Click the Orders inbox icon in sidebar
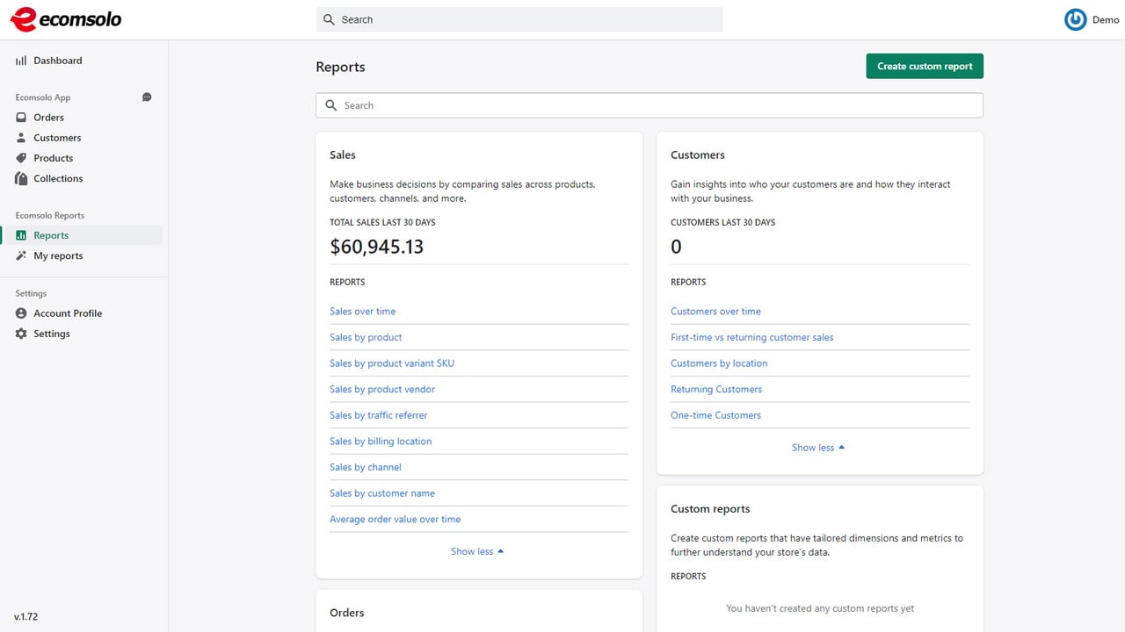Viewport: 1125px width, 632px height. [x=21, y=118]
